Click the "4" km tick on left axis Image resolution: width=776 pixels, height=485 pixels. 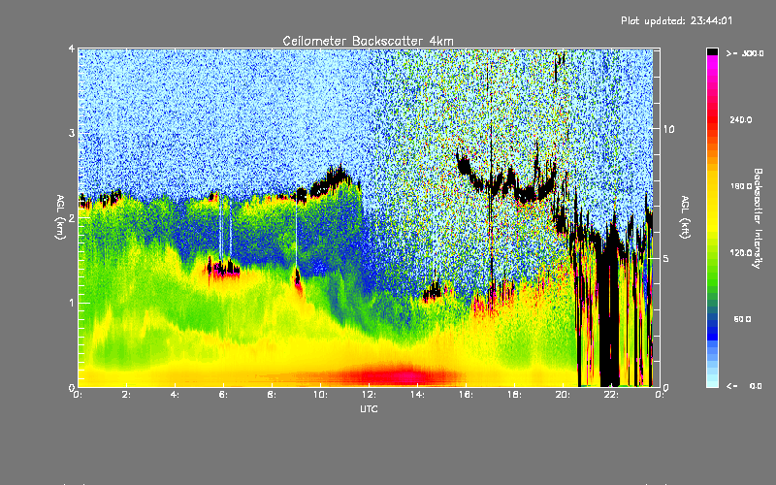pos(72,48)
